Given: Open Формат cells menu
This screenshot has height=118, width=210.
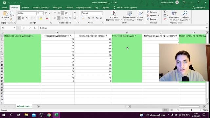Looking at the screenshot, I should pyautogui.click(x=152, y=19).
